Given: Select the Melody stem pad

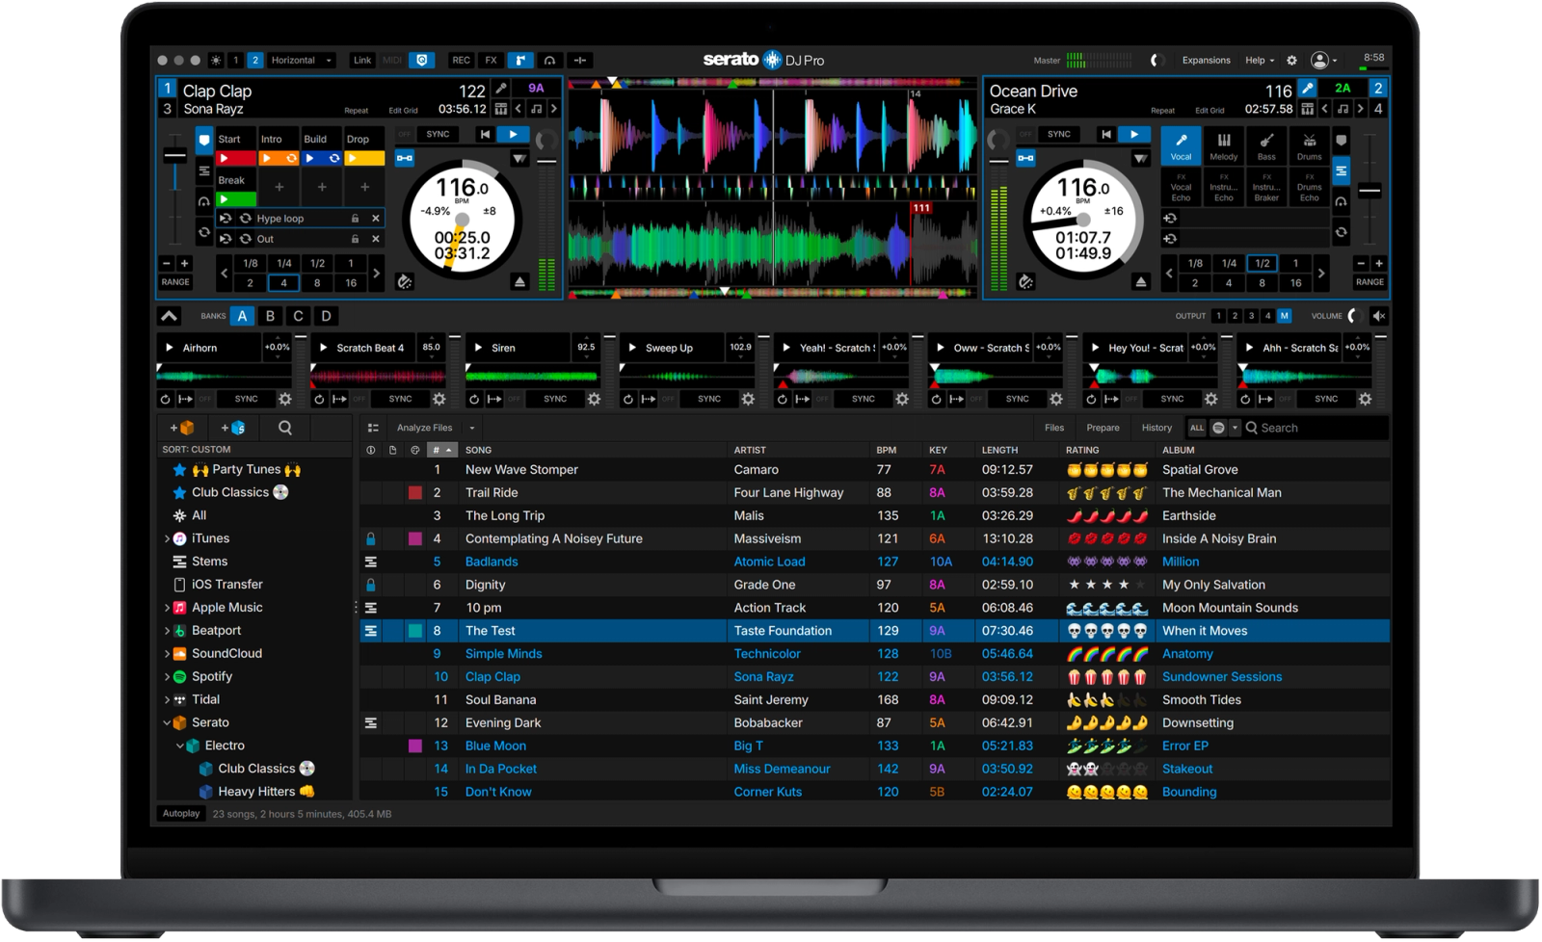Looking at the screenshot, I should tap(1224, 146).
